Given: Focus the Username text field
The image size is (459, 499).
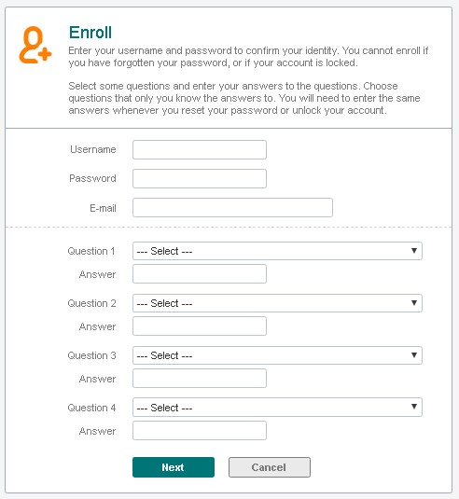Looking at the screenshot, I should (x=200, y=149).
